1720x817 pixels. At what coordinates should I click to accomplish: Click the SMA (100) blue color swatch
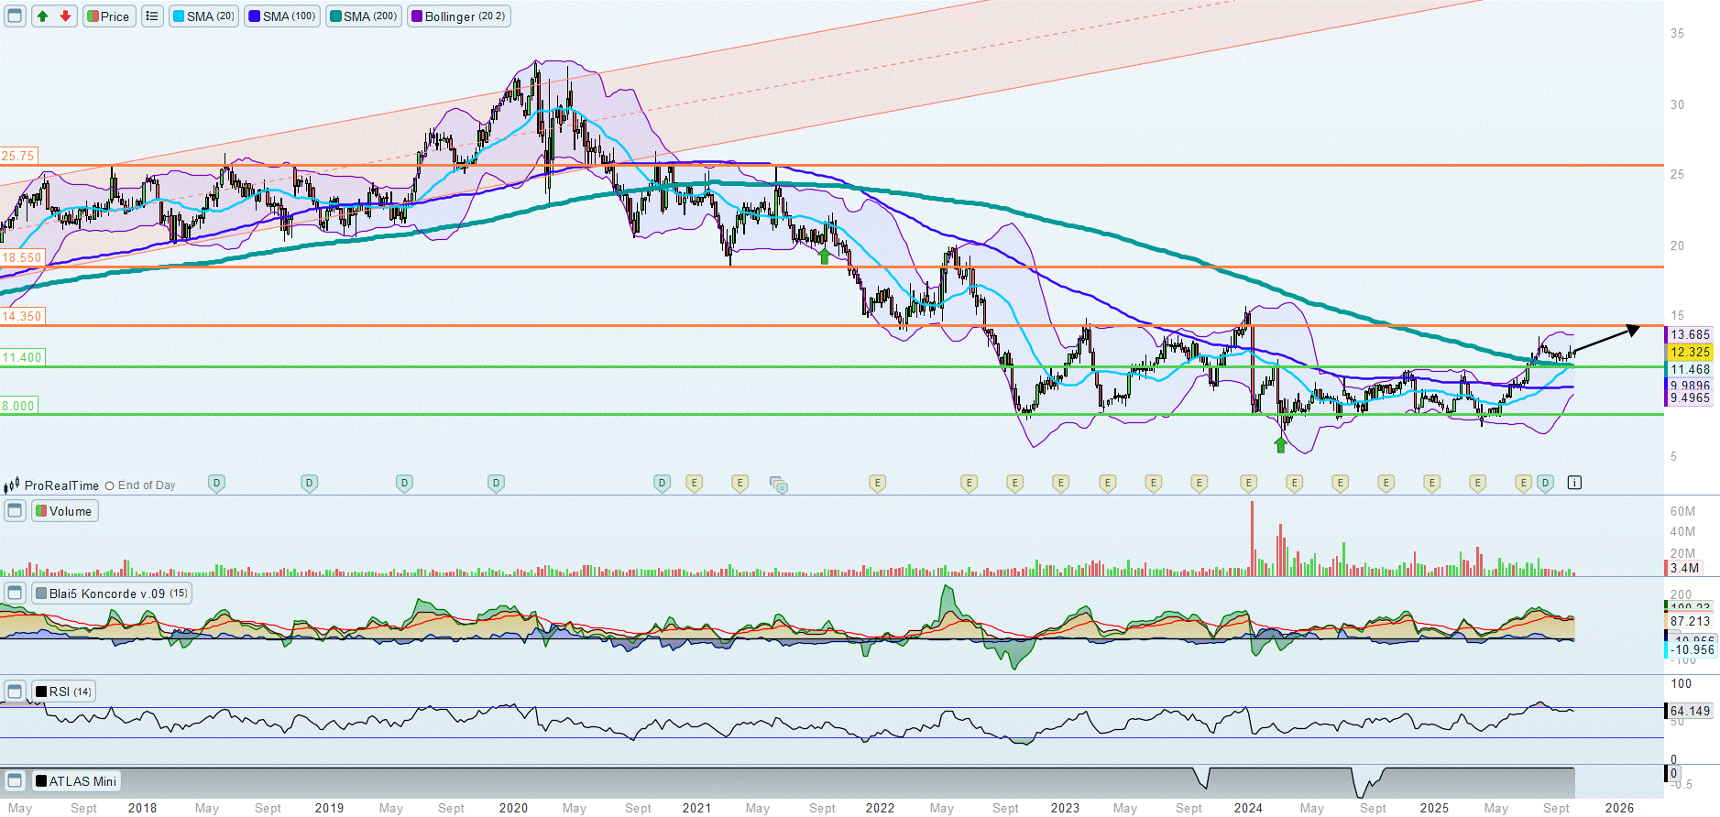(x=255, y=16)
